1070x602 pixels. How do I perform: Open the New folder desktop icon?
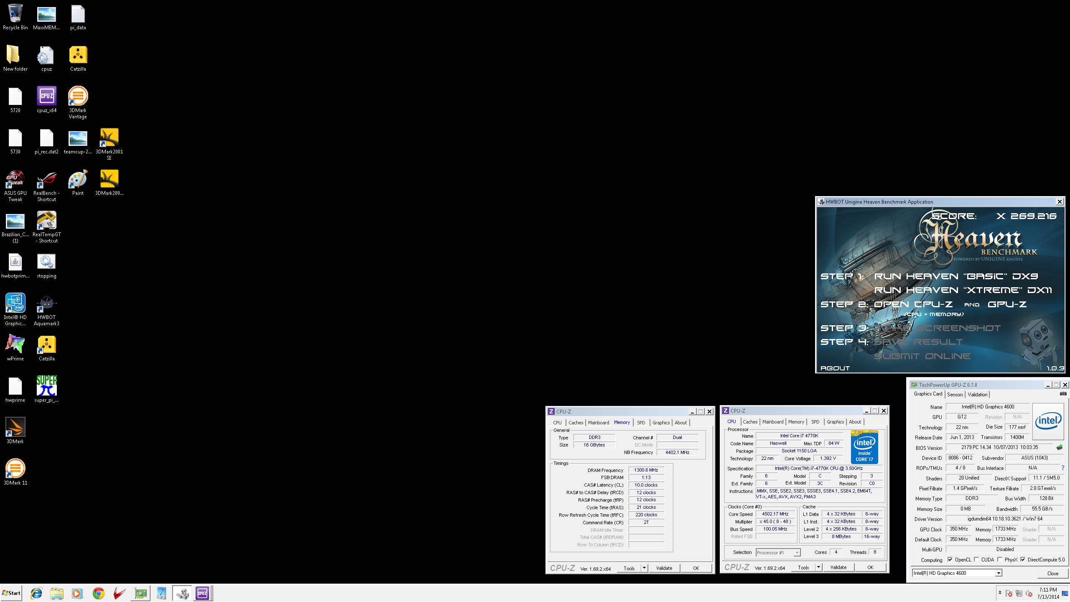(15, 58)
